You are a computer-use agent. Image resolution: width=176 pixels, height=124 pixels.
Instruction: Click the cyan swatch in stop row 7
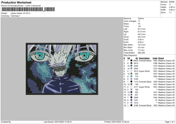click(x=131, y=76)
